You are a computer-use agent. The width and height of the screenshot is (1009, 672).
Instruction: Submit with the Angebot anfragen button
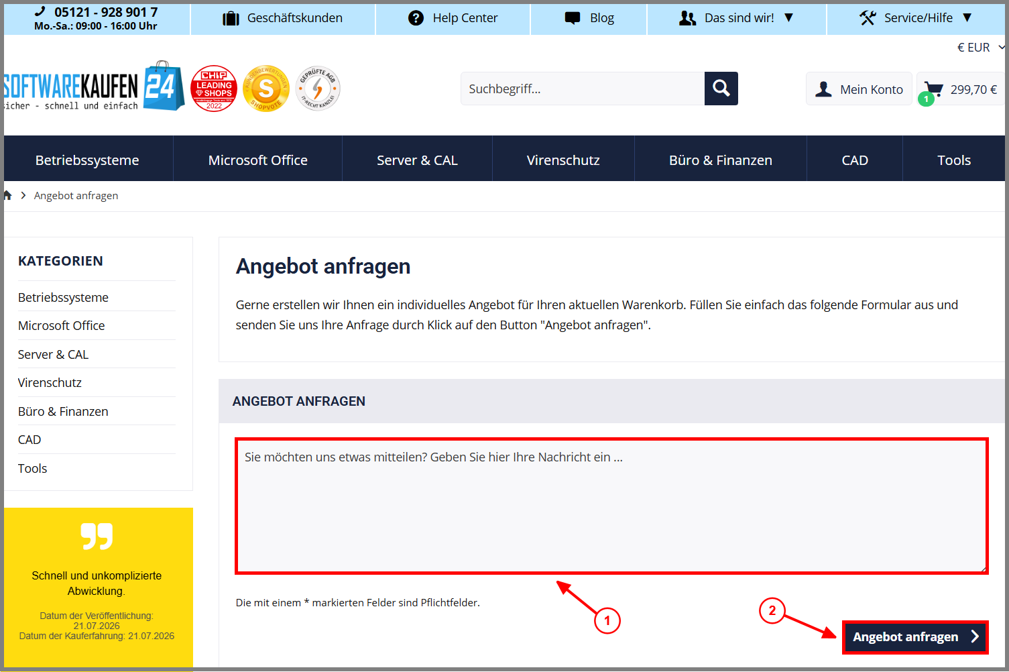point(915,637)
